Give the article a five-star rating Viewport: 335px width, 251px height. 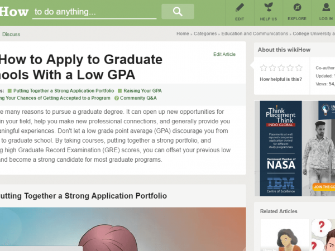pyautogui.click(x=299, y=68)
